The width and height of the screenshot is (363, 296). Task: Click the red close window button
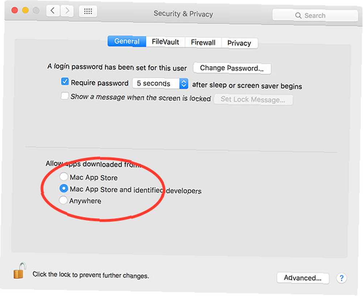(15, 10)
